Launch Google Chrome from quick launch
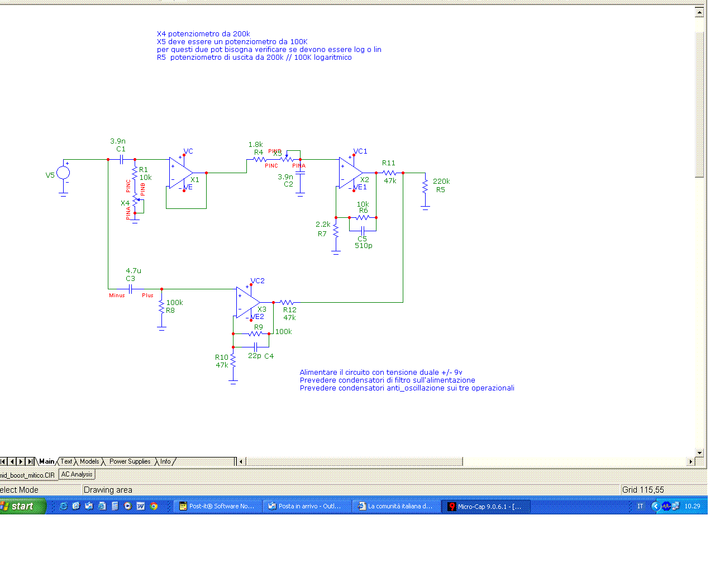Screen dimensions: 715x572 [x=154, y=506]
